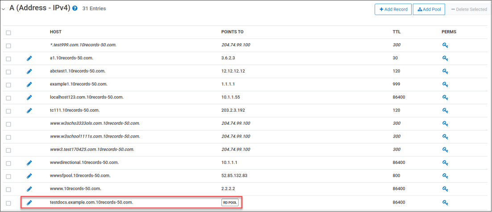Select the IP address 10.1.1.55
Image resolution: width=492 pixels, height=212 pixels.
230,97
